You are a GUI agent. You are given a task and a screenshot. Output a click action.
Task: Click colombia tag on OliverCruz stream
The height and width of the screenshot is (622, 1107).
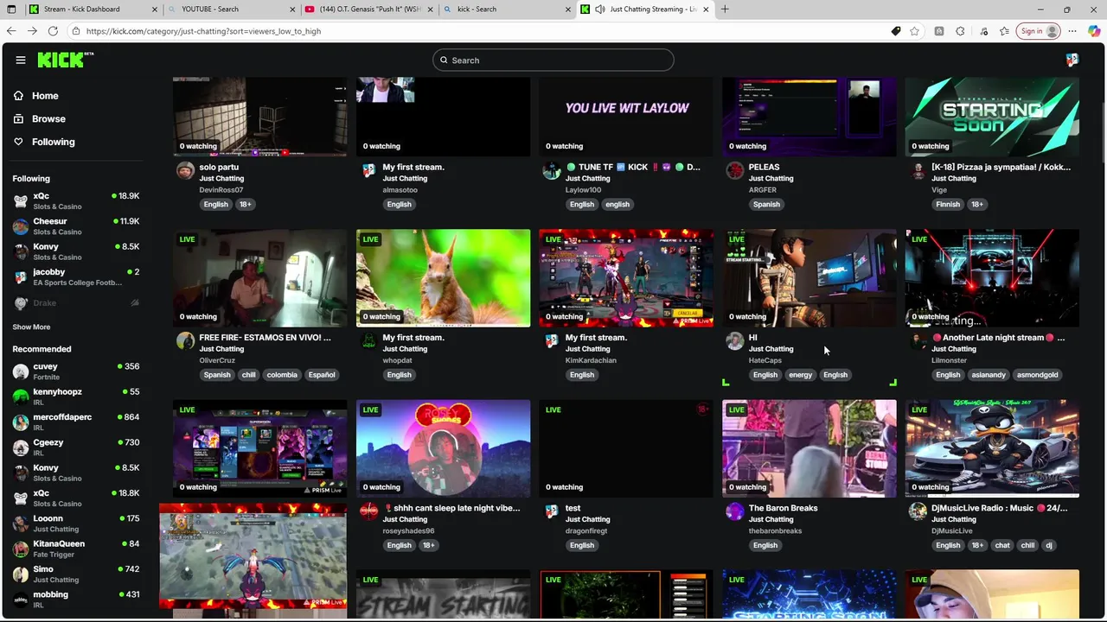coord(282,375)
